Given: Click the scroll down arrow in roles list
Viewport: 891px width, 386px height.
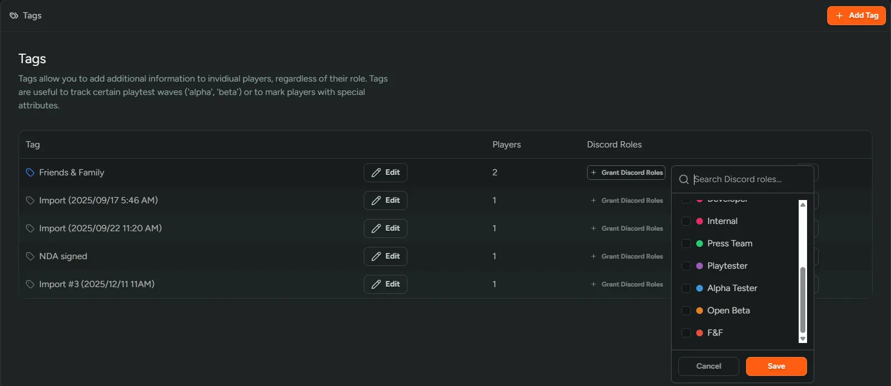Looking at the screenshot, I should 803,339.
